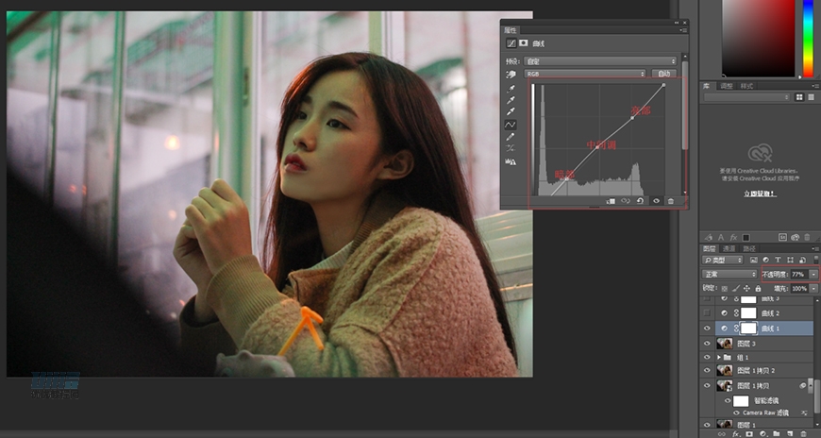The image size is (821, 438).
Task: Clip the adjustment to the layer below
Action: pyautogui.click(x=610, y=201)
